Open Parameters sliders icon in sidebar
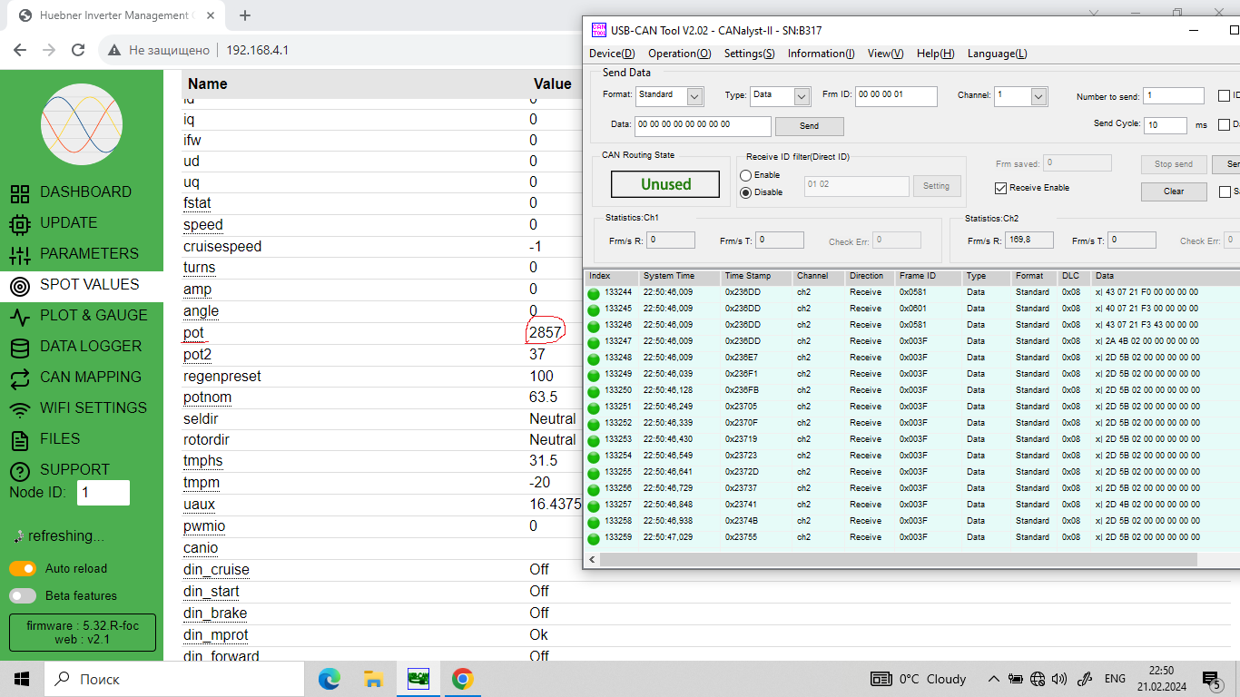This screenshot has height=697, width=1240. click(x=20, y=254)
